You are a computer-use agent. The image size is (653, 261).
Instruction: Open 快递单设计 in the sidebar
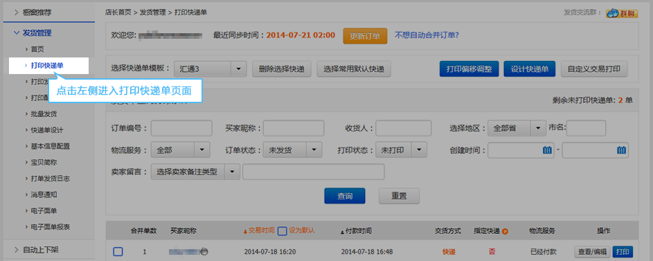coord(47,130)
